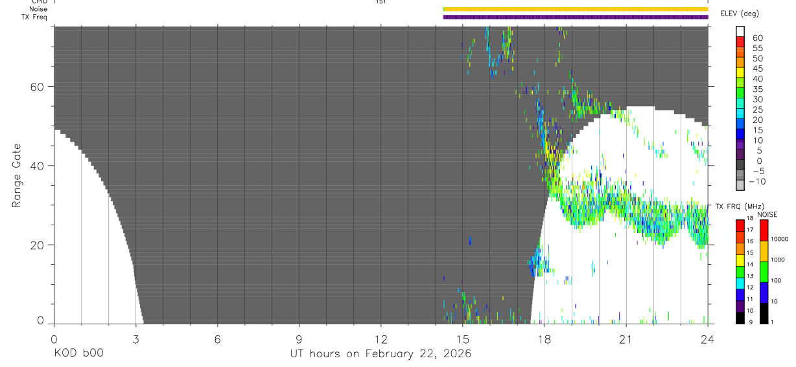
Task: Click the blue 15–20 degree elevation swatch
Action: [740, 123]
